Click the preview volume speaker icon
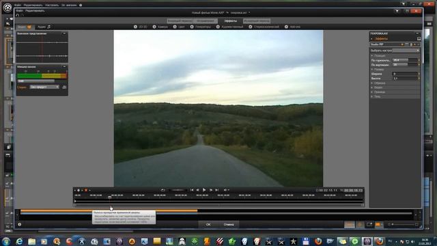This screenshot has height=246, width=437. pos(225,190)
